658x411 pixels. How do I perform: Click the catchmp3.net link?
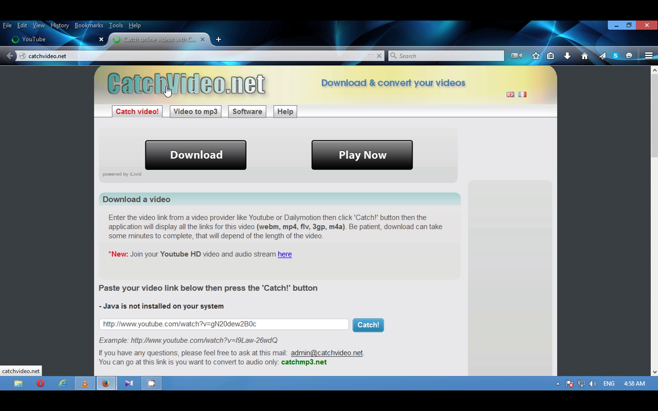(303, 362)
